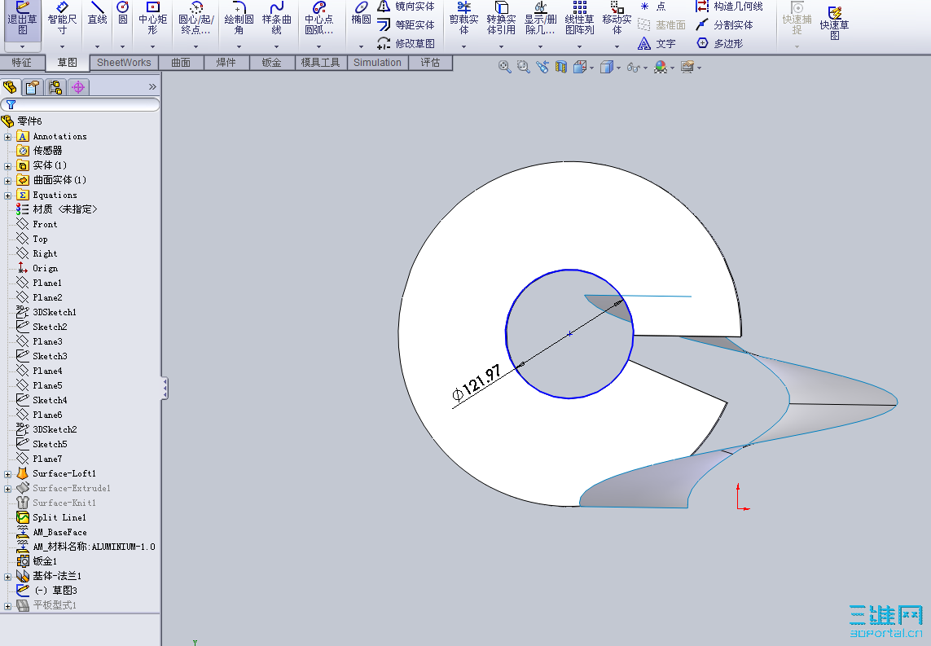931x646 pixels.
Task: Select the sketch Text (文字) tool
Action: (x=657, y=43)
